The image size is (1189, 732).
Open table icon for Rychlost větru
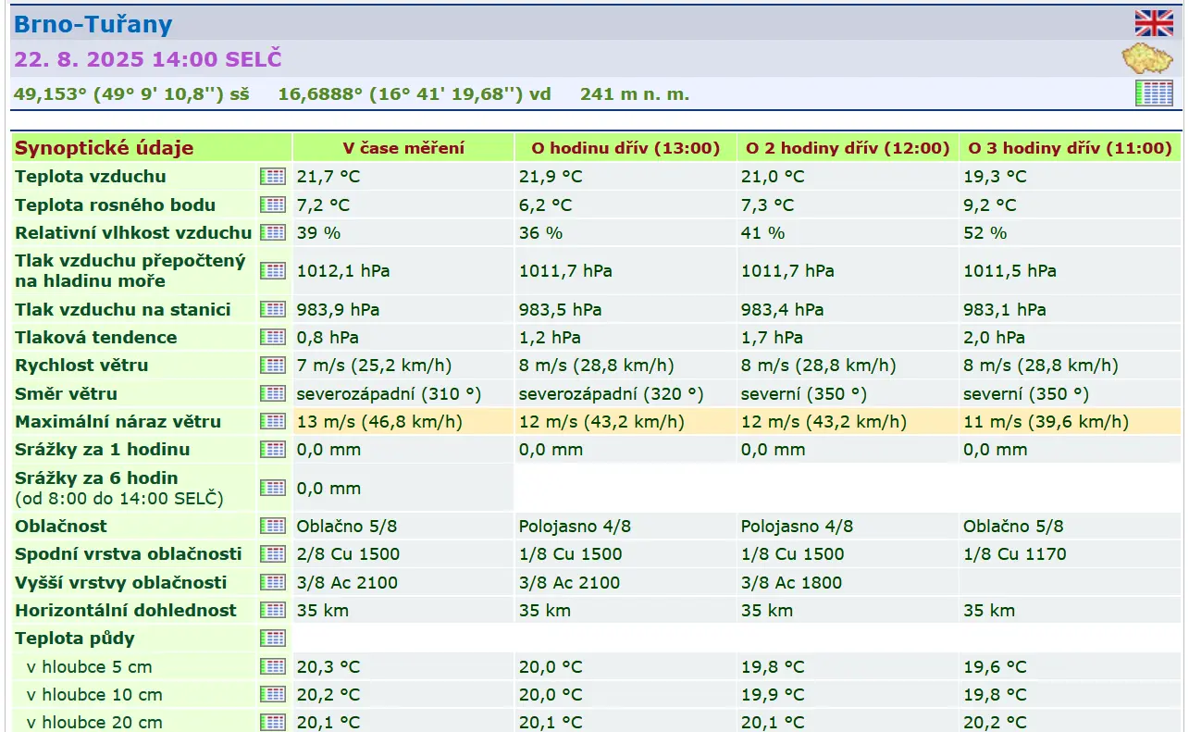click(273, 365)
